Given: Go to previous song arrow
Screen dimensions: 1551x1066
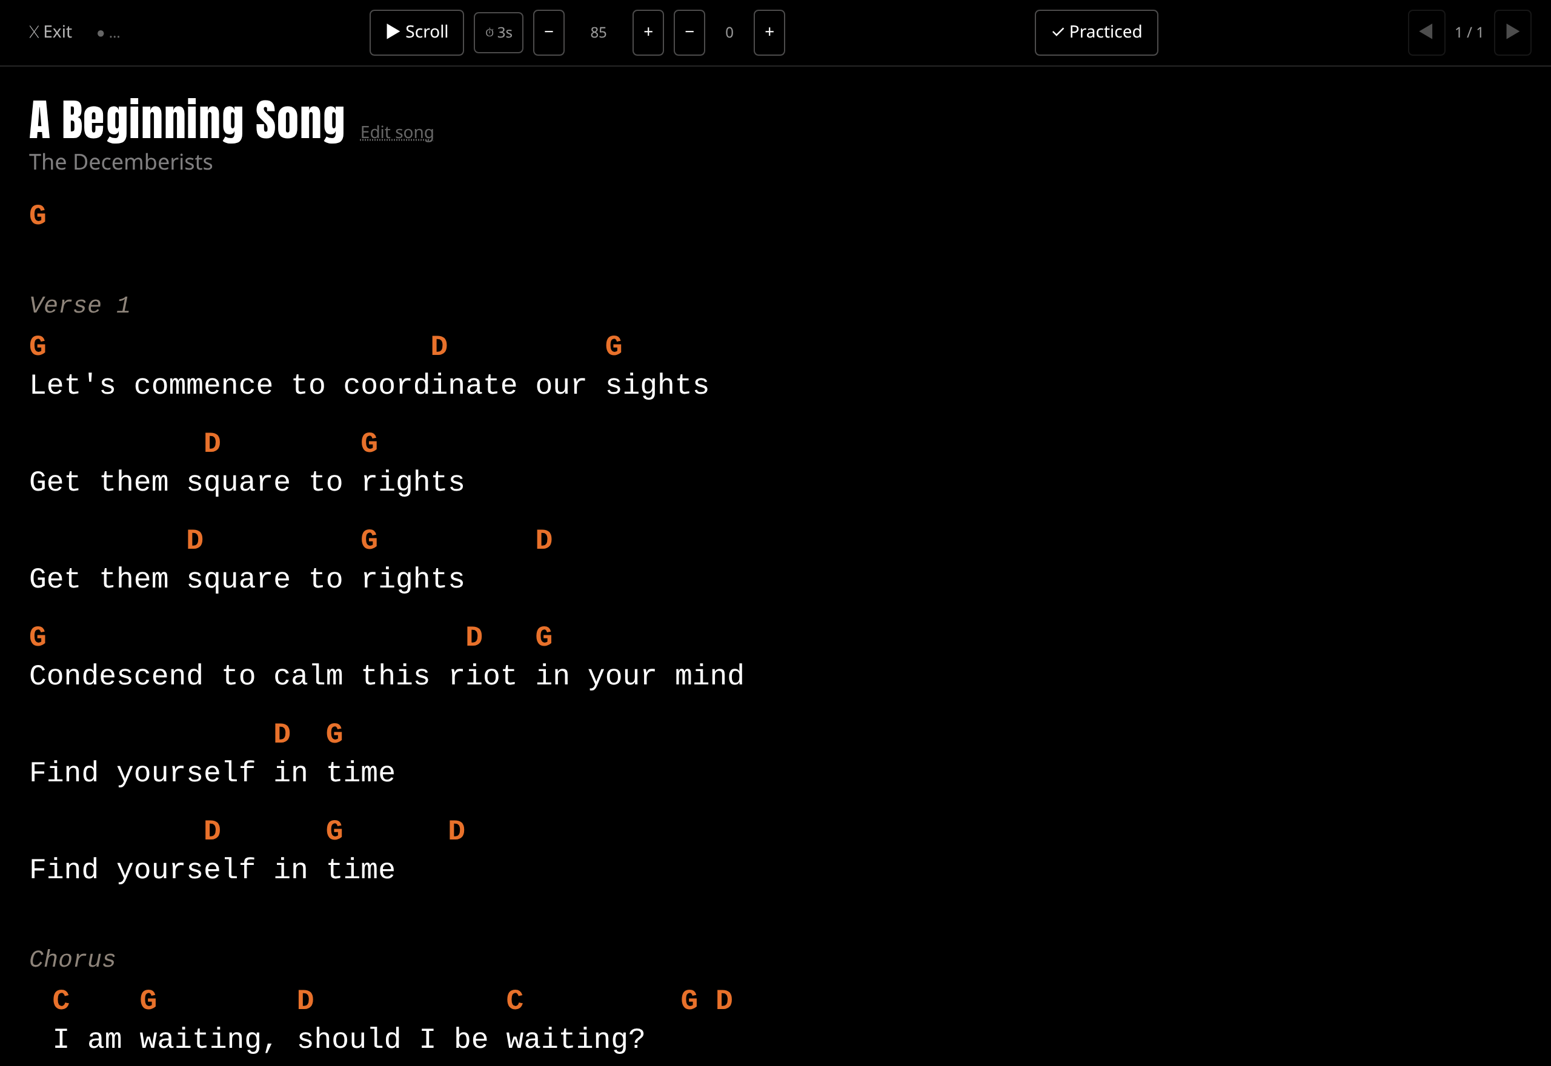Looking at the screenshot, I should [x=1426, y=32].
